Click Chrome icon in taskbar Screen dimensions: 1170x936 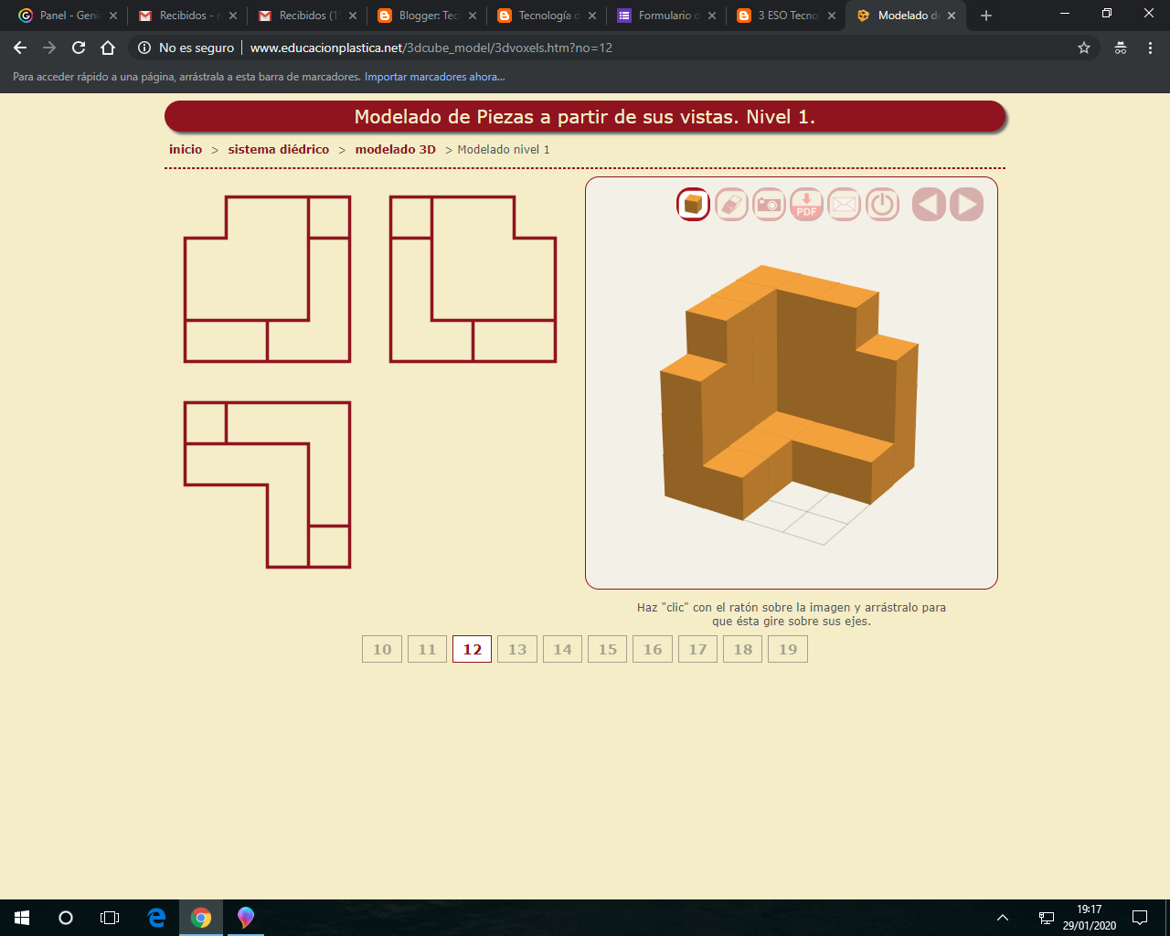pos(201,918)
